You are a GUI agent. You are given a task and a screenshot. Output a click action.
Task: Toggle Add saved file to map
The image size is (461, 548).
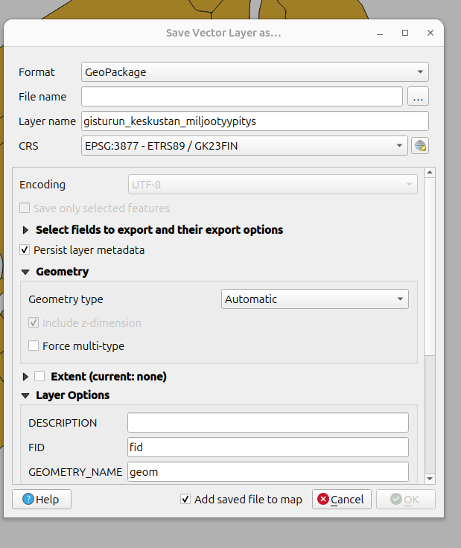coord(185,500)
